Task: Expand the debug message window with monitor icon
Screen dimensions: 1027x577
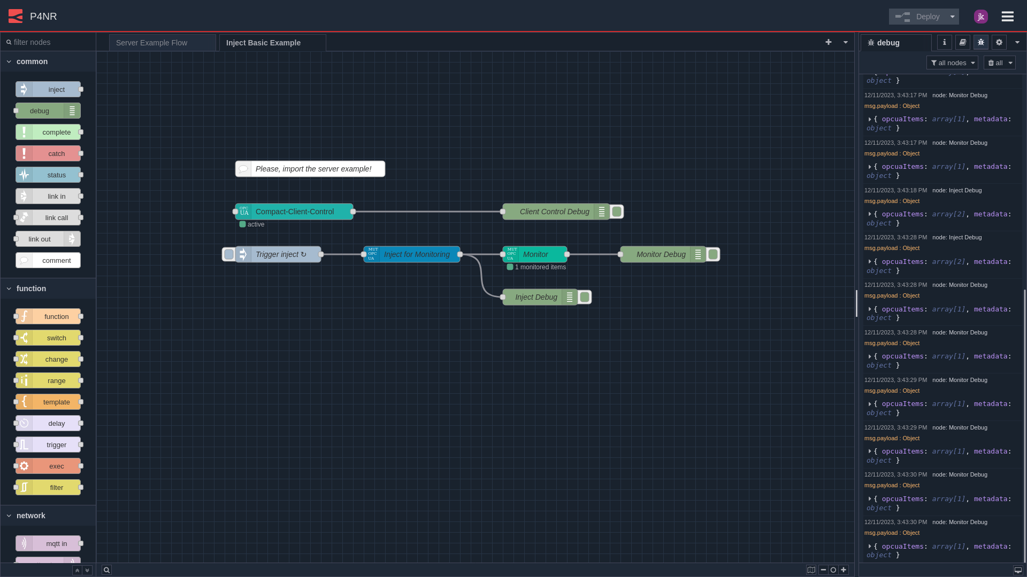Action: [x=1017, y=570]
